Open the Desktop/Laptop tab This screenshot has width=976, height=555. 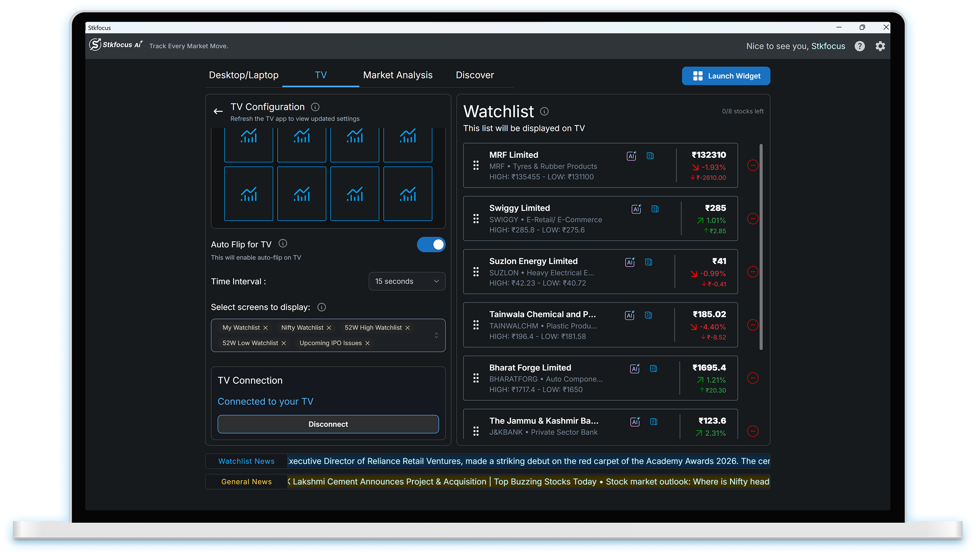click(244, 75)
